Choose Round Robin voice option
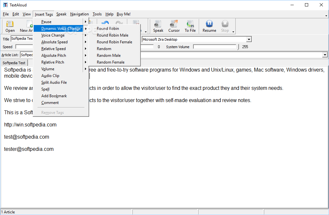 [x=114, y=28]
